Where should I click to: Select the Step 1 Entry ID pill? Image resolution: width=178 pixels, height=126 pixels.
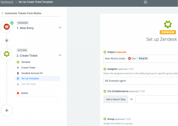point(138,58)
